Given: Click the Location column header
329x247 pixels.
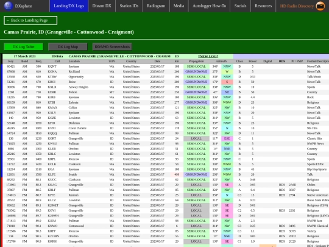Looking at the screenshot, I should click(x=74, y=62).
